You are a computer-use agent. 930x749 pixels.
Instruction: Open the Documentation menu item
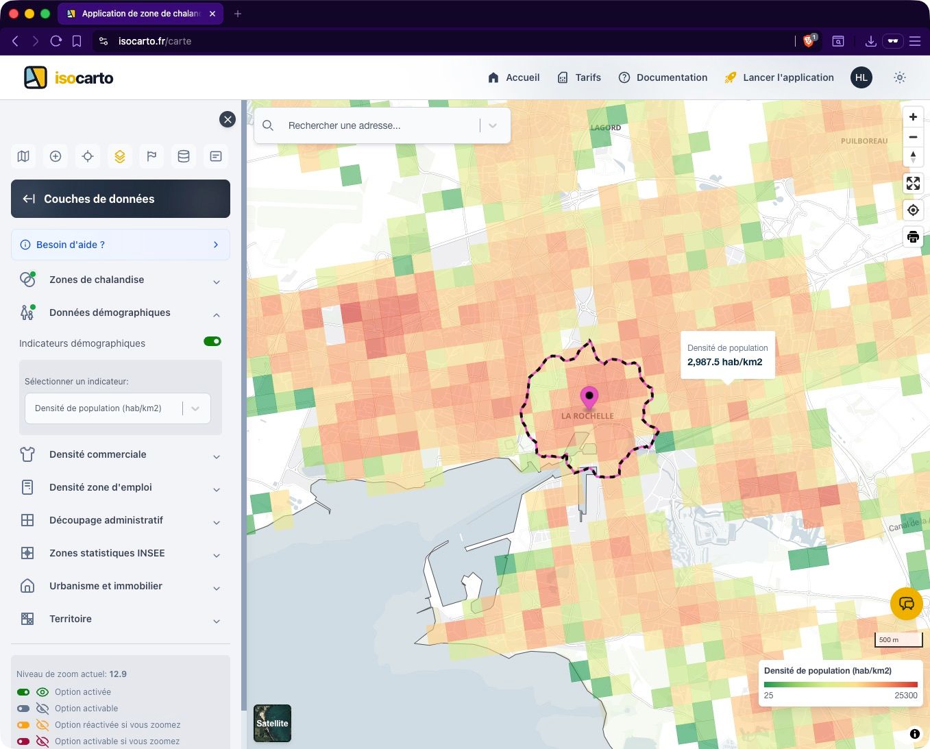(x=663, y=77)
